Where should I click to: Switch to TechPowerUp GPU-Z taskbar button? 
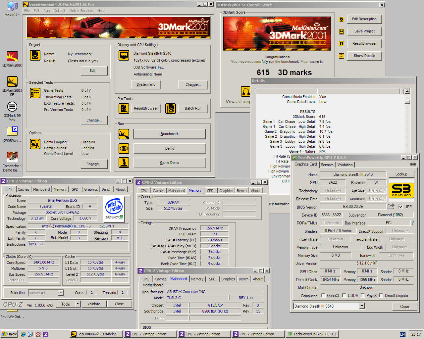(x=313, y=334)
